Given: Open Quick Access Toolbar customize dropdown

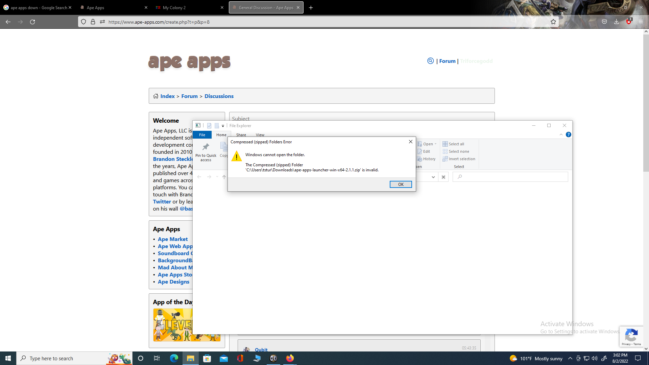Looking at the screenshot, I should [223, 126].
